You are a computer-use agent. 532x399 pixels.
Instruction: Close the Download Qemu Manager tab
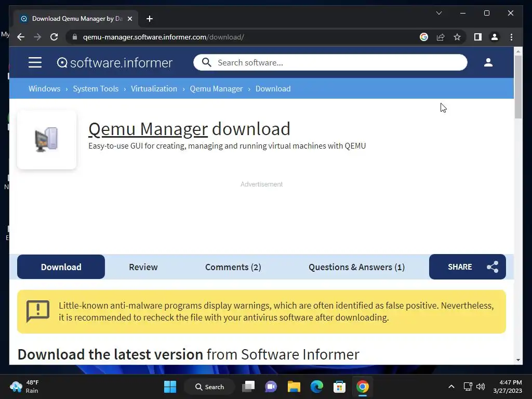coord(129,19)
